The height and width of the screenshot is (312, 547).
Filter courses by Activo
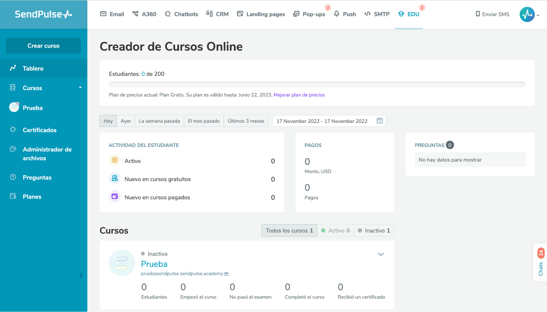335,231
